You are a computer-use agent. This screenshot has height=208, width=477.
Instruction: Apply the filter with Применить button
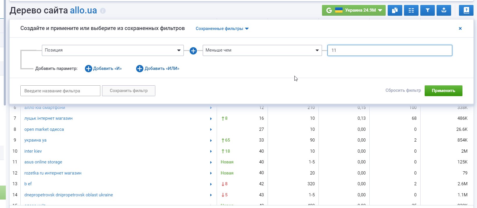click(444, 91)
